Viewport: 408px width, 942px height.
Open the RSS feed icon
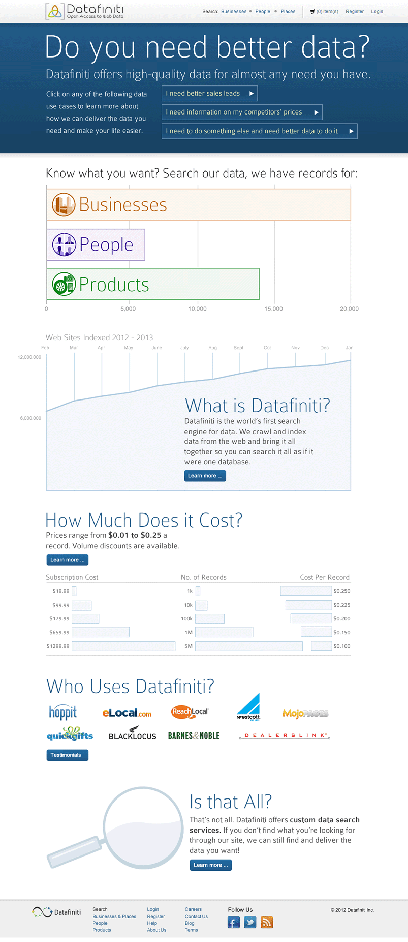pyautogui.click(x=267, y=922)
